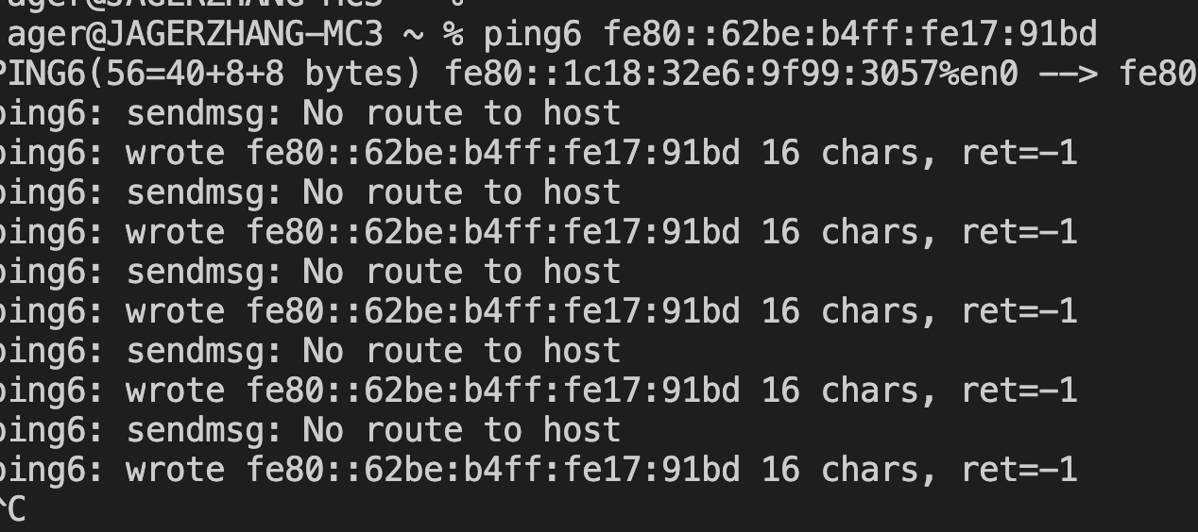Click the "-->" arrow in the PING6 line

click(1068, 74)
